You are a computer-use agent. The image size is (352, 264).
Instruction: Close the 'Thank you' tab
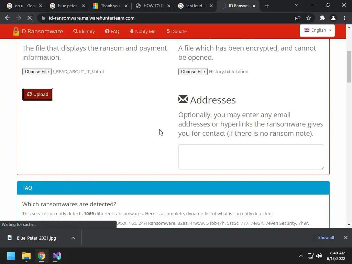[x=126, y=6]
